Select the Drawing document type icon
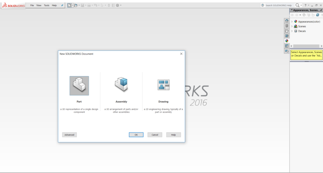The height and width of the screenshot is (173, 323). [x=164, y=85]
